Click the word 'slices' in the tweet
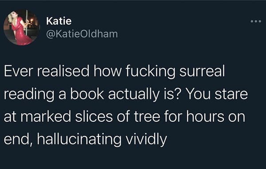The image size is (266, 169). [x=94, y=116]
